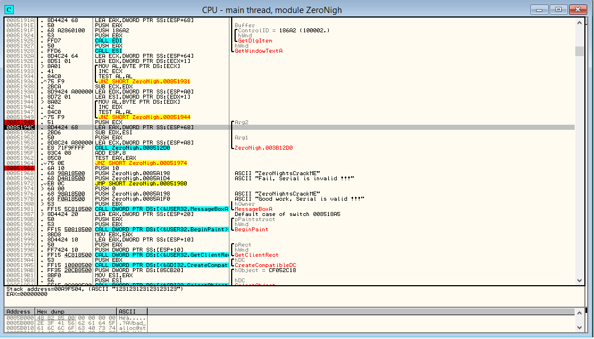Click the BeginPaint comment

coord(251,230)
